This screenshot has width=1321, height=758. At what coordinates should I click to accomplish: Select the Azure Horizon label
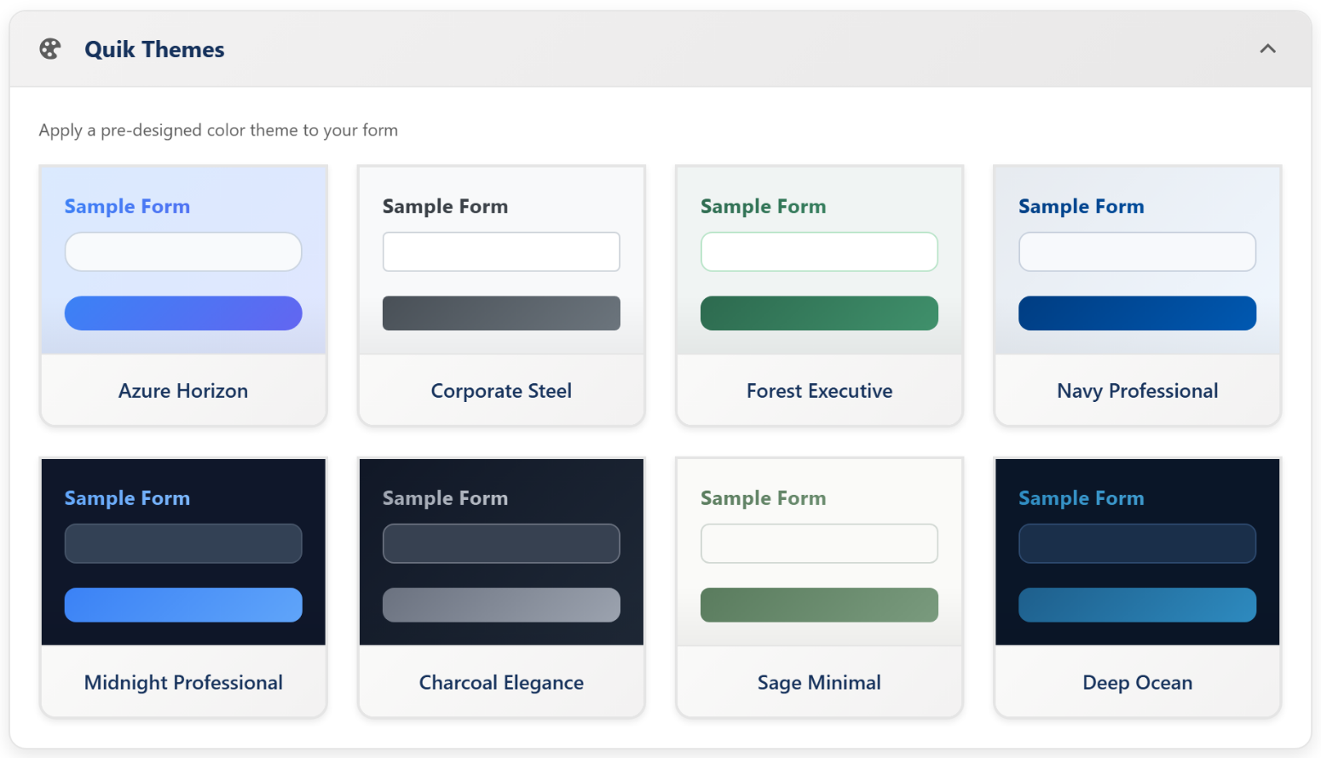click(183, 391)
